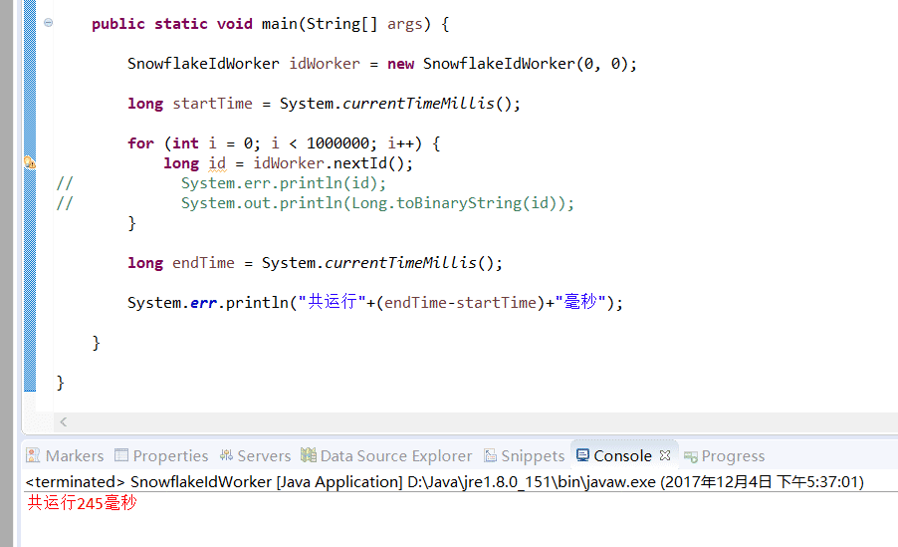Viewport: 898px width, 547px height.
Task: Switch to the Snippets tab
Action: [533, 456]
